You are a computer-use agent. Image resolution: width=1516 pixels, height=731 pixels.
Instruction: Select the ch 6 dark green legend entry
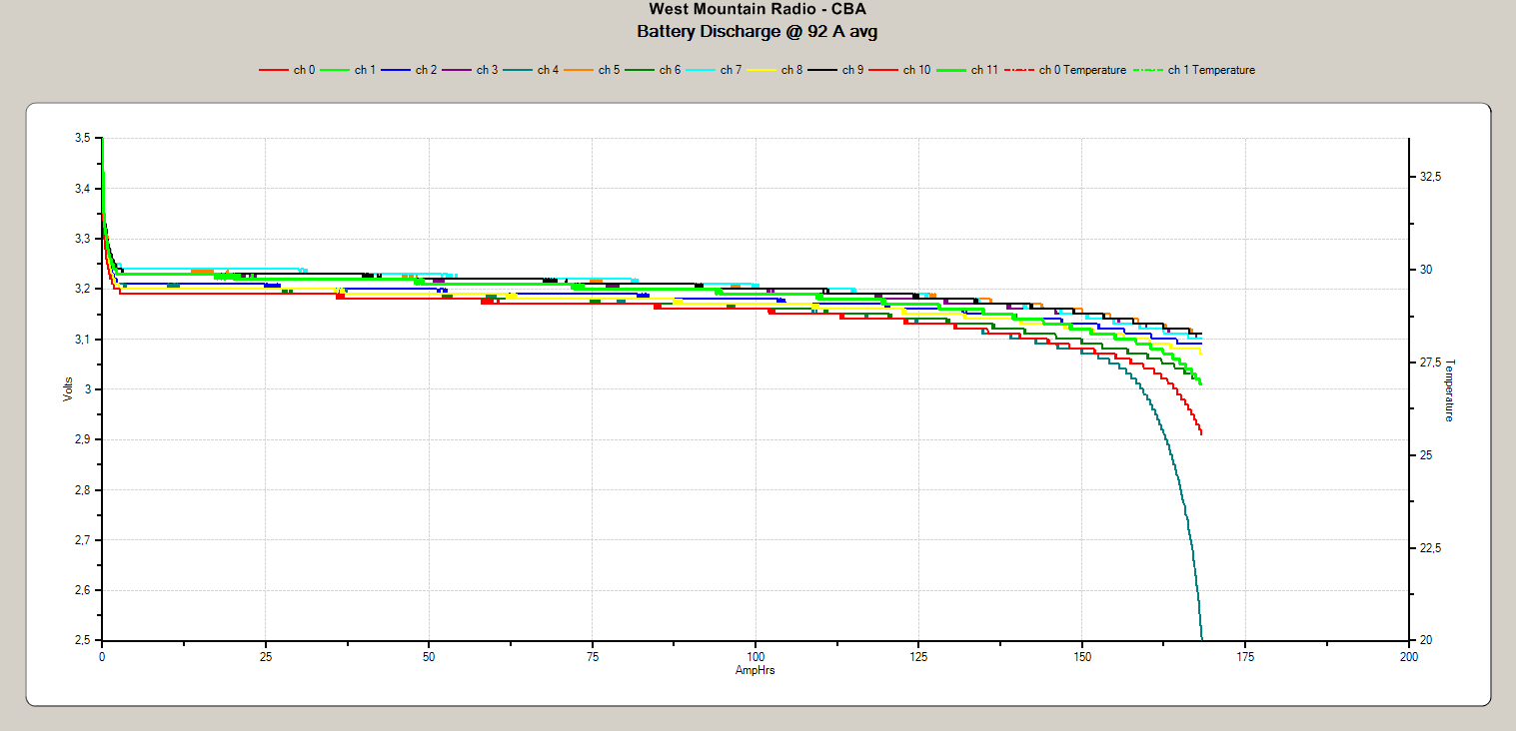tap(657, 70)
